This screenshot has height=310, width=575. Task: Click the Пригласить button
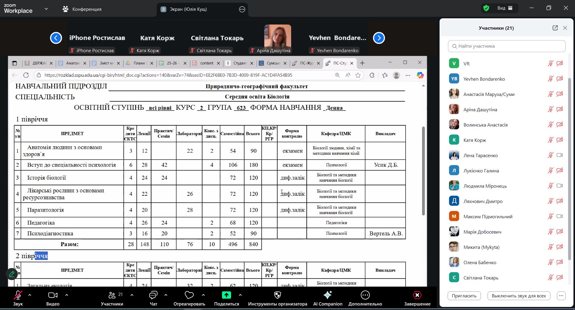[x=464, y=296]
